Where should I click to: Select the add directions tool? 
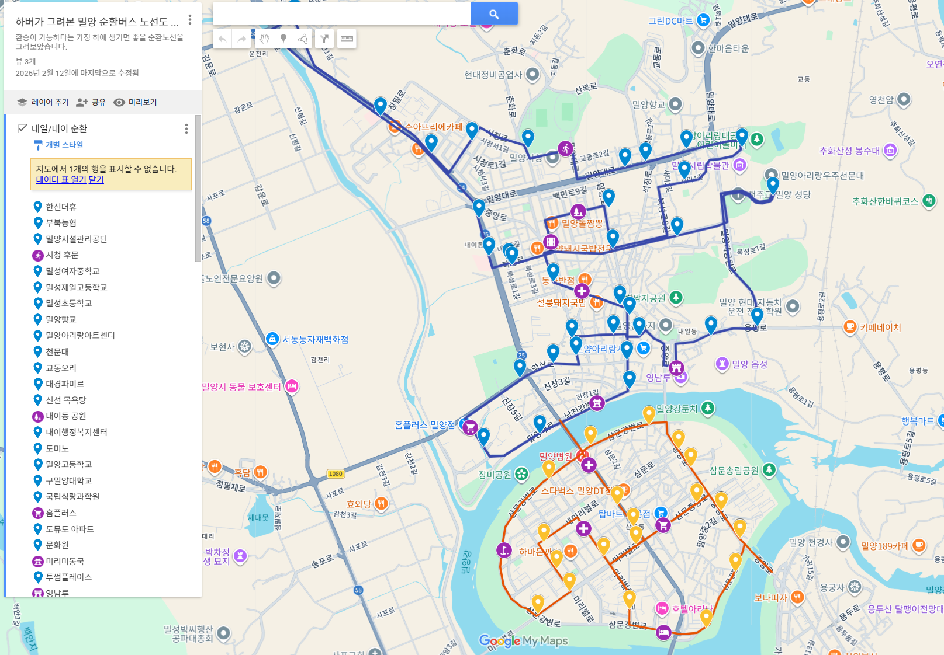pos(324,39)
